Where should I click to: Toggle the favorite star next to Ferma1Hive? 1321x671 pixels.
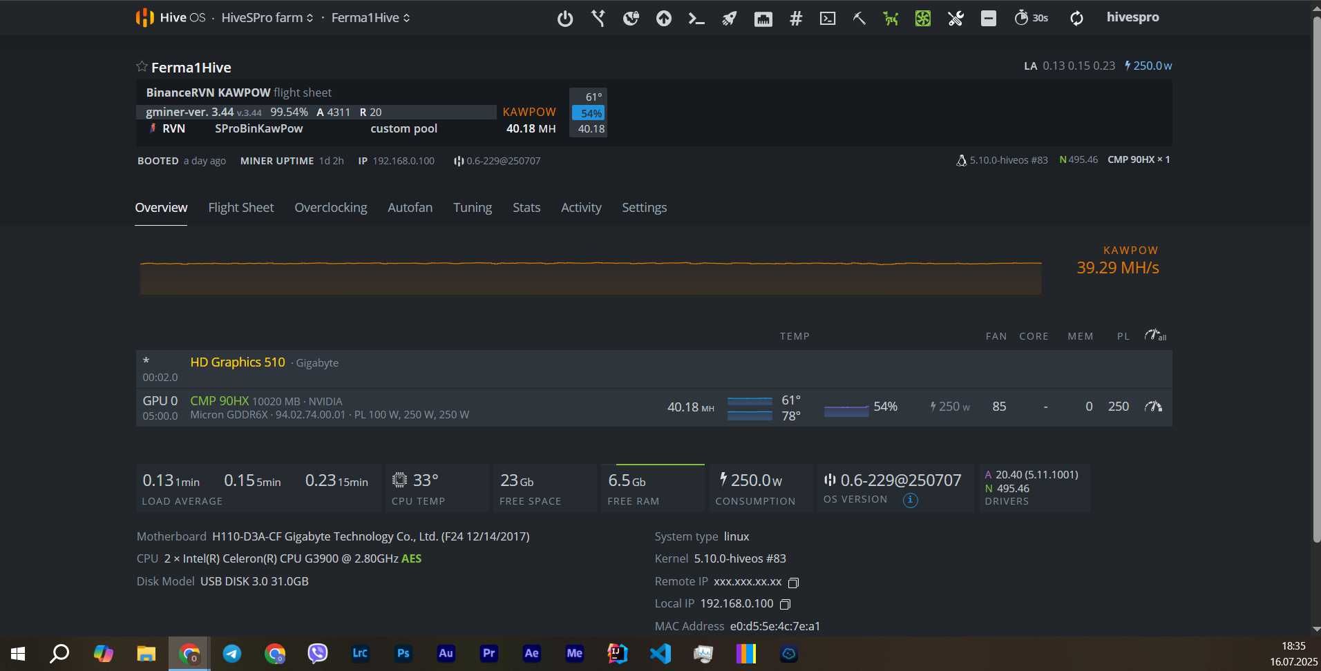tap(142, 66)
